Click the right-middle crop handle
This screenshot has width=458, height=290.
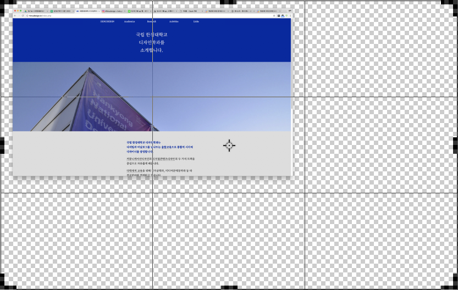click(x=455, y=145)
